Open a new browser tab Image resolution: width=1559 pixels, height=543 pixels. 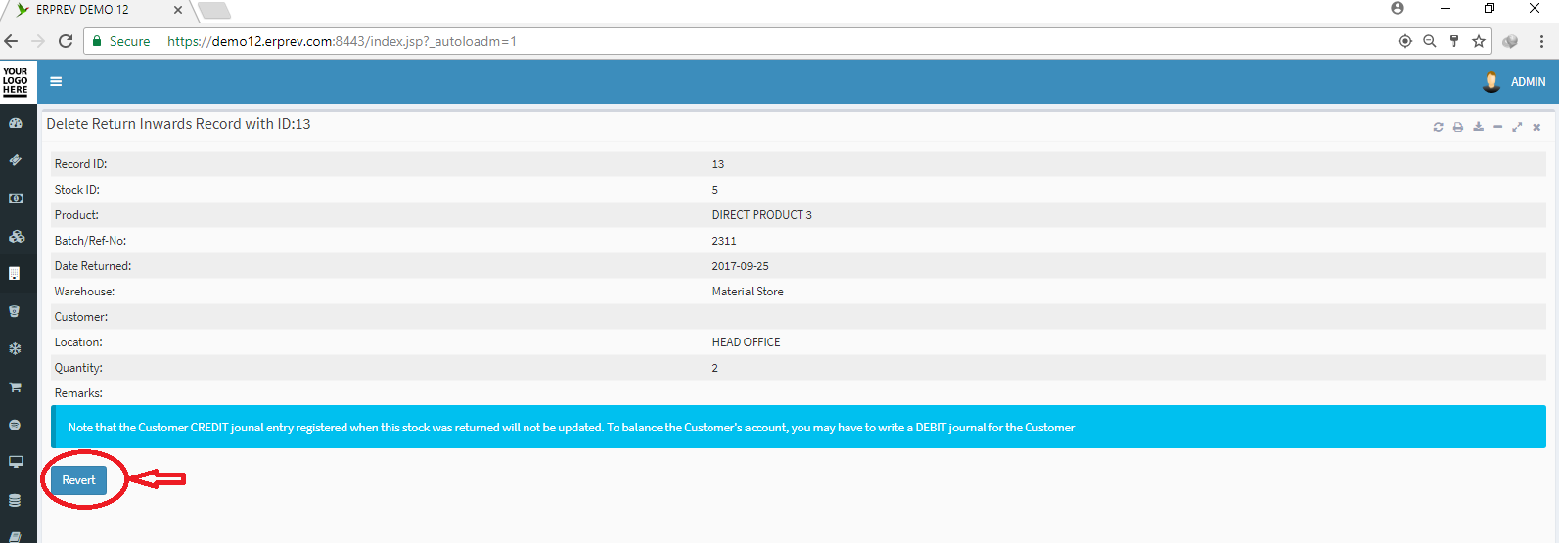tap(214, 11)
